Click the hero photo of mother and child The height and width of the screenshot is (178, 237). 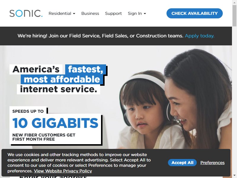click(174, 98)
